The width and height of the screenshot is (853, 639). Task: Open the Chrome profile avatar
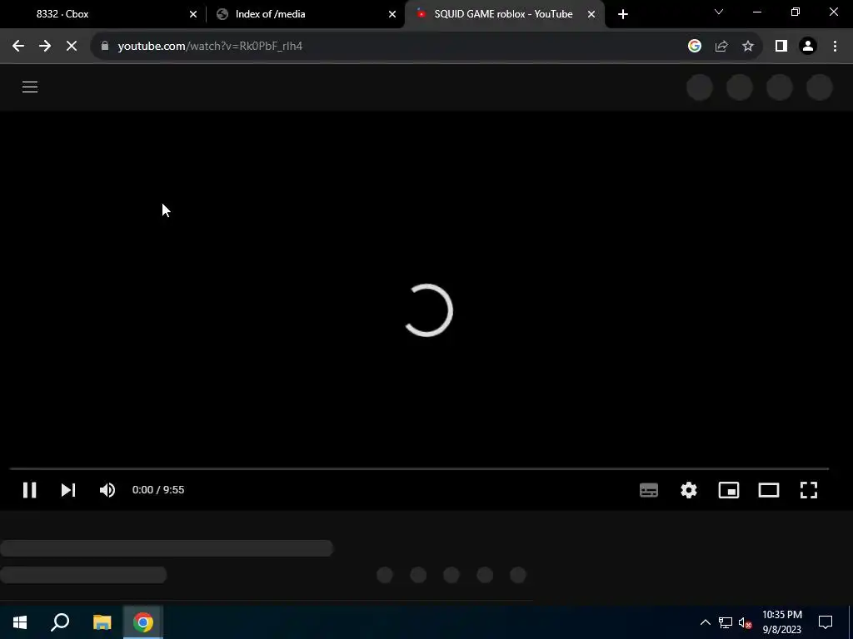coord(808,47)
